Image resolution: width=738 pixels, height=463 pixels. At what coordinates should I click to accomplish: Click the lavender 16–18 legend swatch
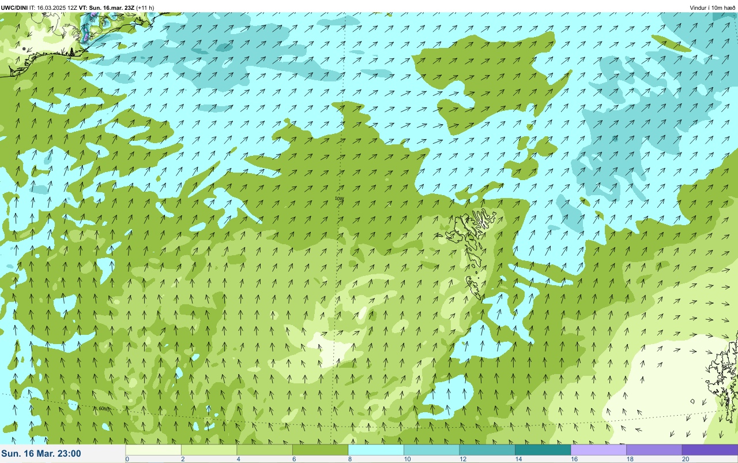click(x=598, y=450)
